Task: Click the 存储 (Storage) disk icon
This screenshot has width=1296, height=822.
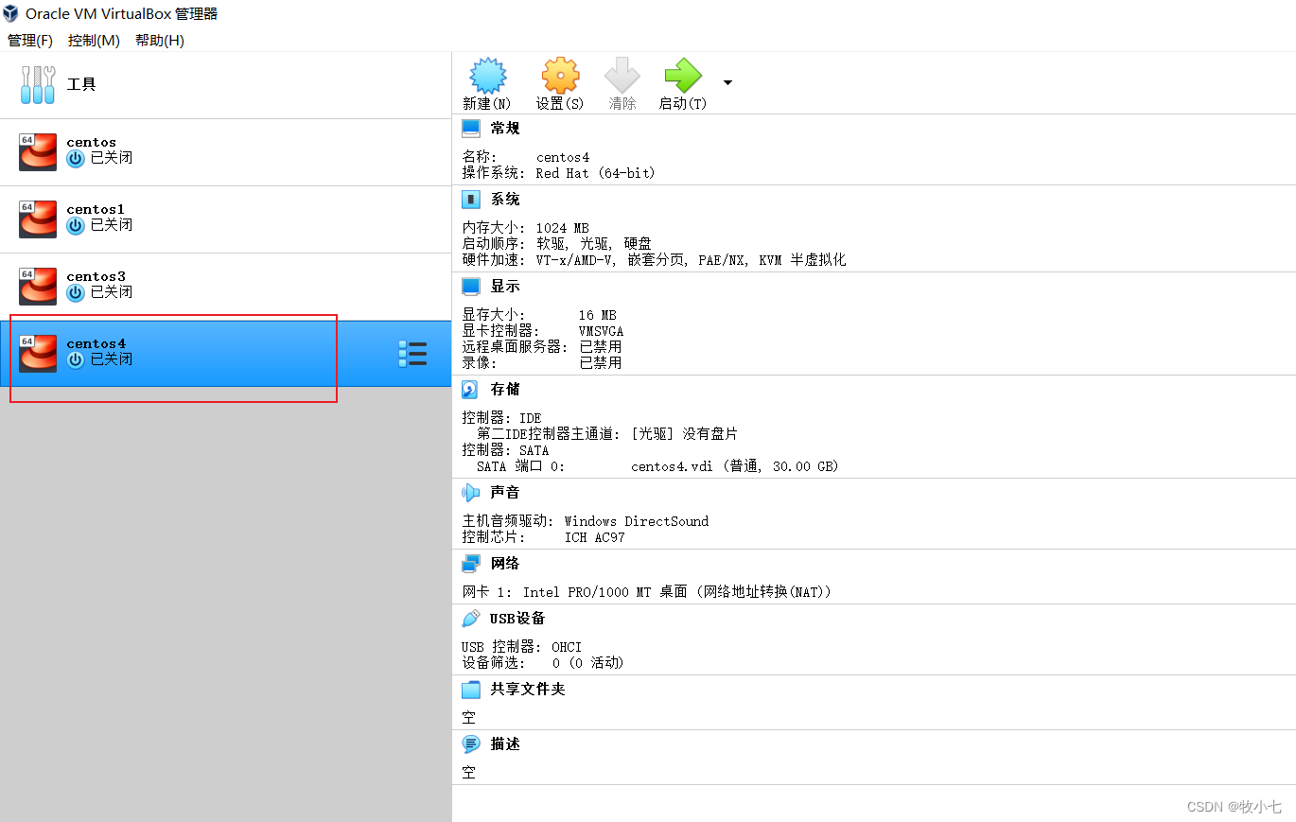Action: click(x=471, y=390)
